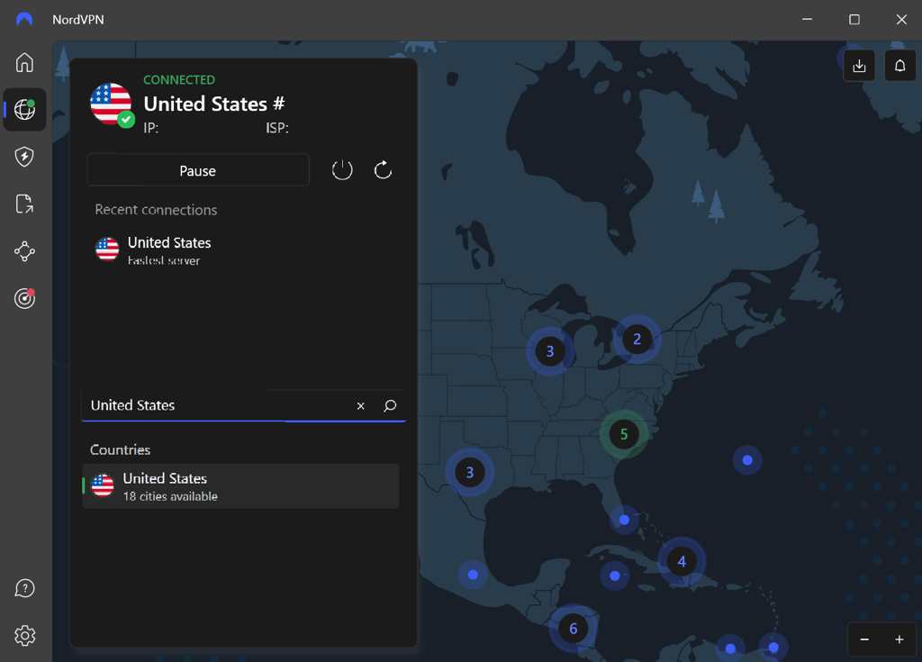Maximize the NordVPN window
The image size is (922, 662).
[854, 20]
